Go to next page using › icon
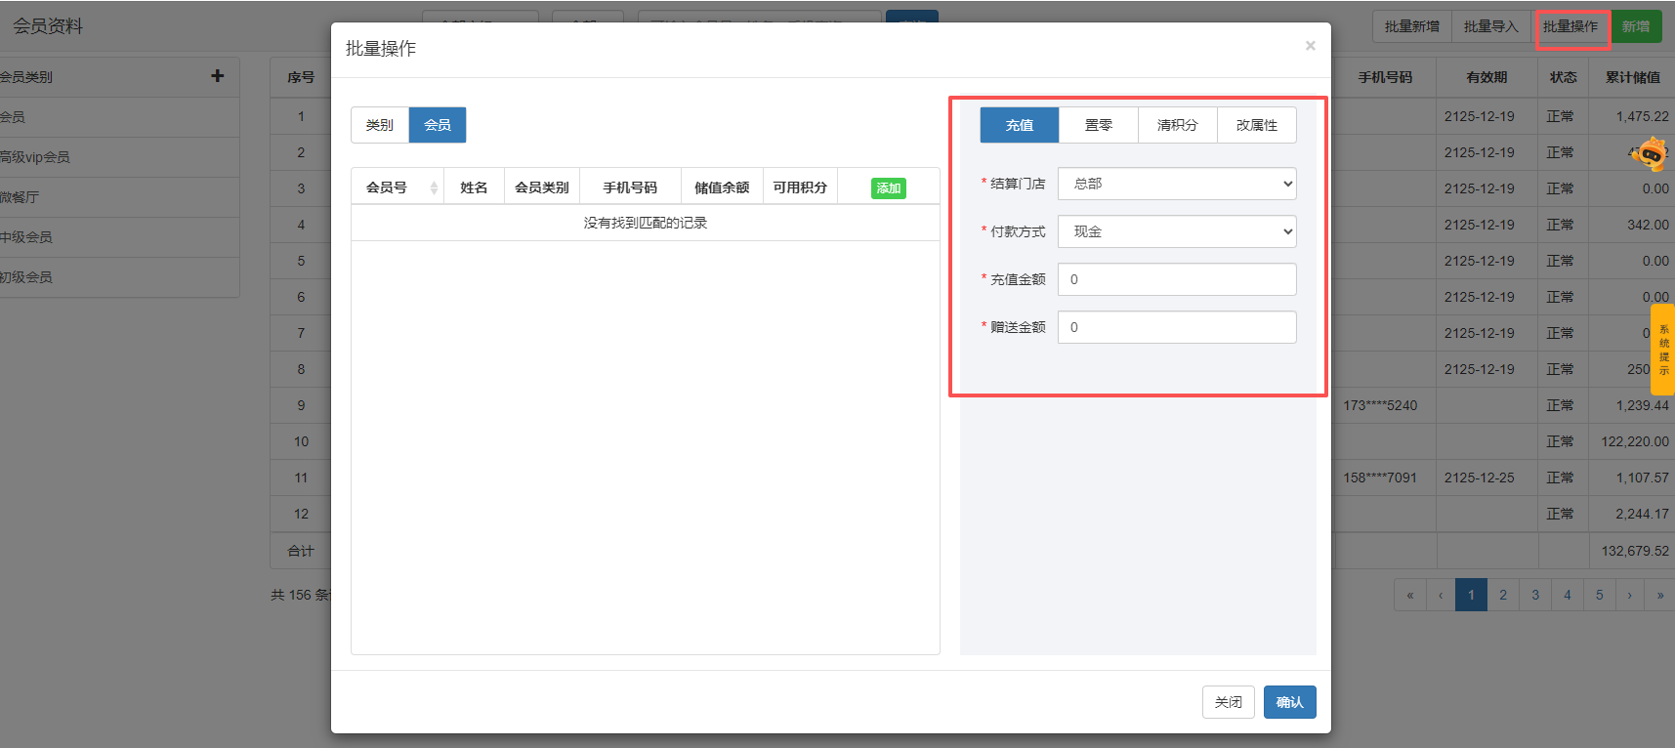This screenshot has height=748, width=1675. (1628, 595)
